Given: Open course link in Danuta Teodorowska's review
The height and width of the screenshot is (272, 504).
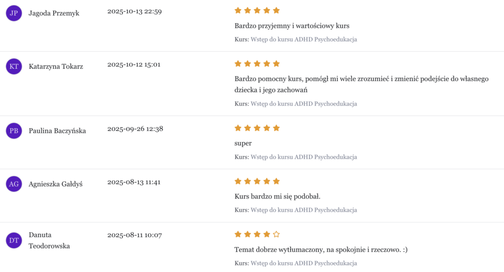Looking at the screenshot, I should (304, 263).
